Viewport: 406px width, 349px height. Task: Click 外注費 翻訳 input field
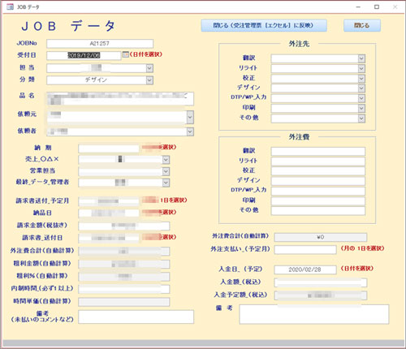(318, 151)
